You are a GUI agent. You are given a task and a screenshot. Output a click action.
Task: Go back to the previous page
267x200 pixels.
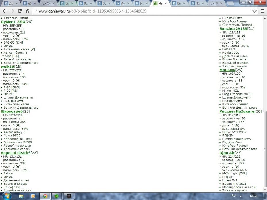coord(5,11)
